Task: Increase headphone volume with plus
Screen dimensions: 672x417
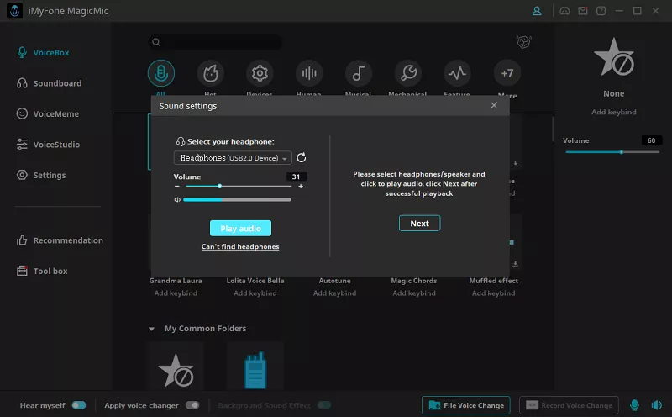Action: point(301,186)
